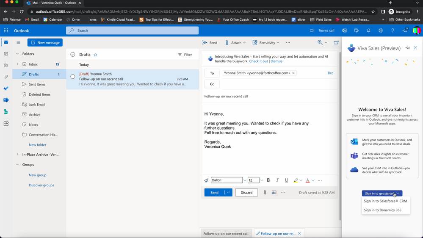This screenshot has width=423, height=238.
Task: Insert picture inline icon near Discard
Action: click(x=274, y=192)
